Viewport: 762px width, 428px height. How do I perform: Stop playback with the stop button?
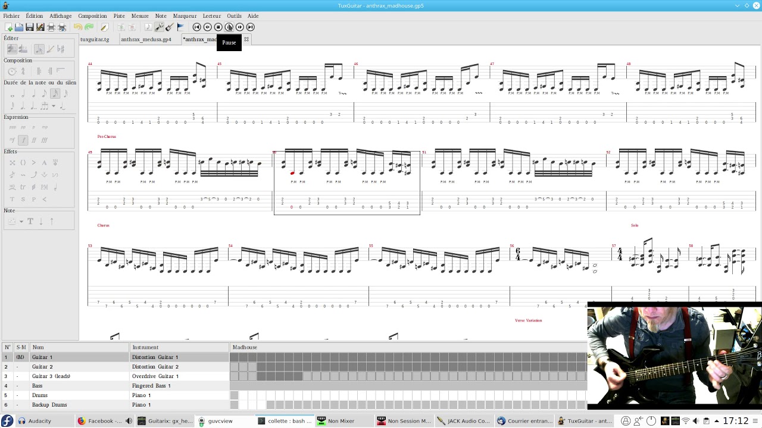point(218,27)
